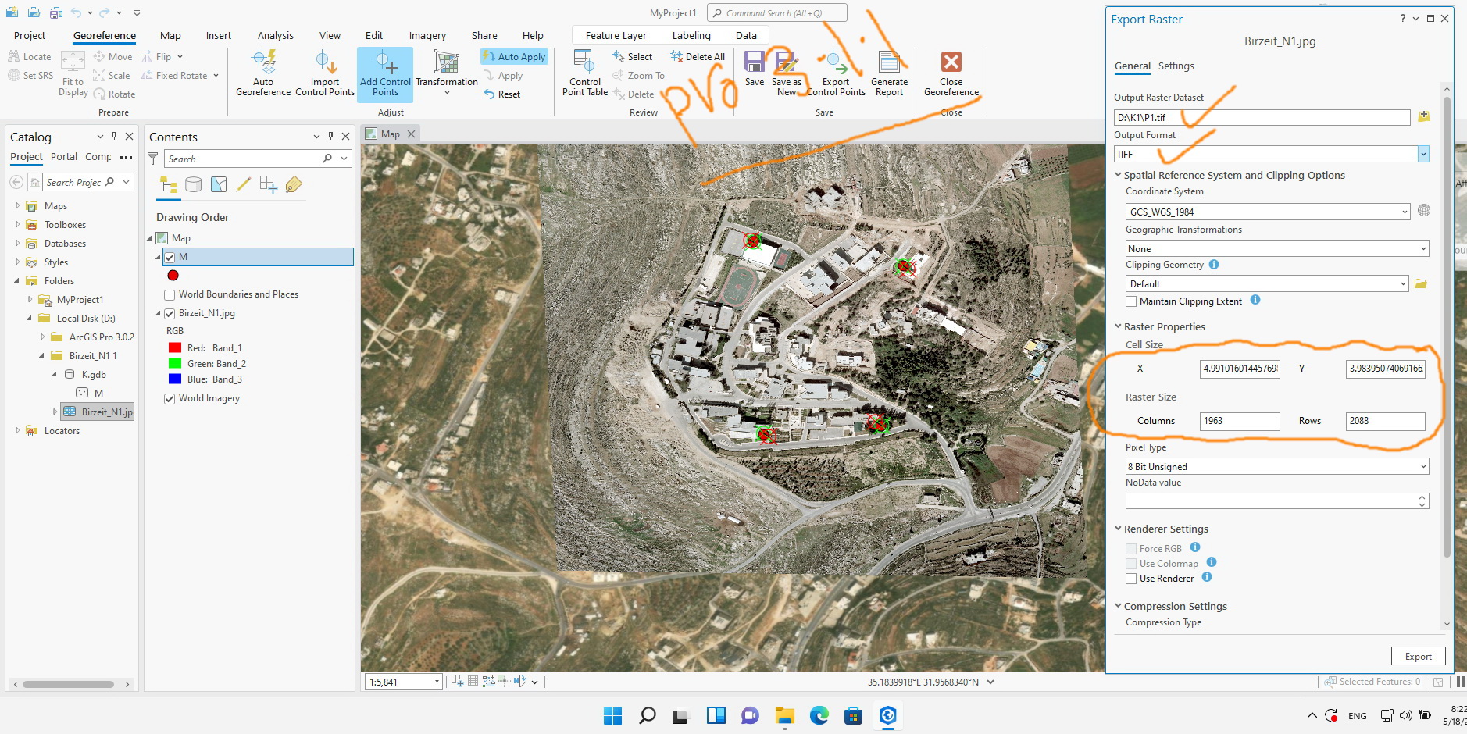Screen dimensions: 1467x734
Task: Collapse the Raster Properties section
Action: coord(1117,326)
